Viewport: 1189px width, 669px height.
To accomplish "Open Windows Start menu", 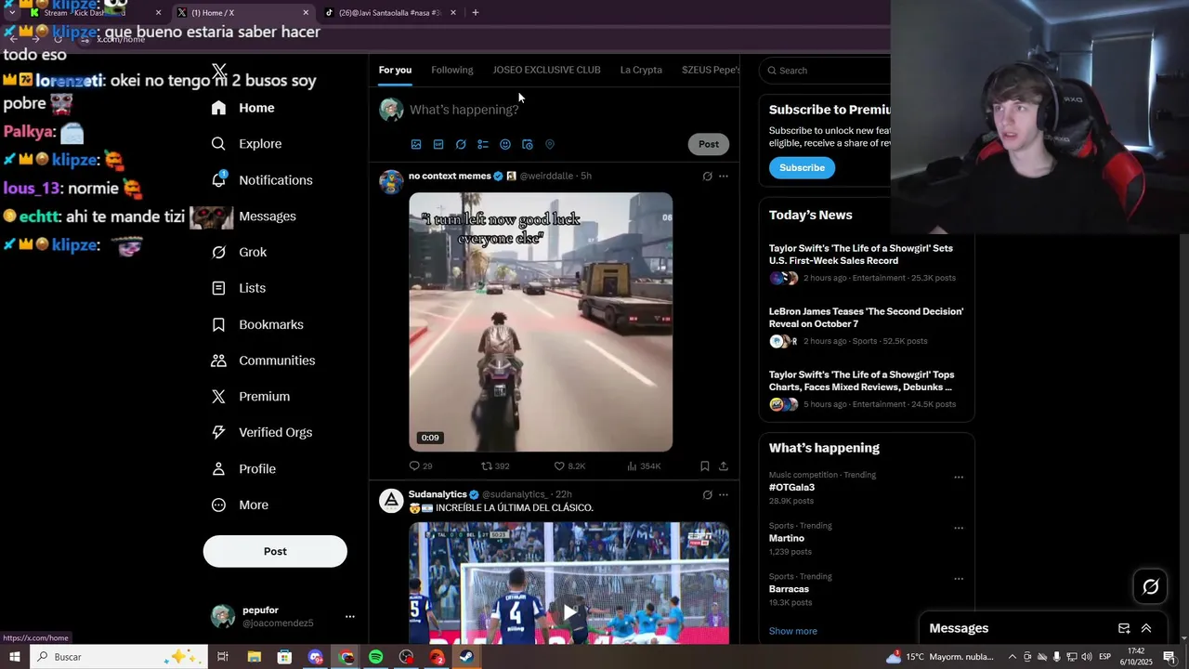I will [x=15, y=657].
